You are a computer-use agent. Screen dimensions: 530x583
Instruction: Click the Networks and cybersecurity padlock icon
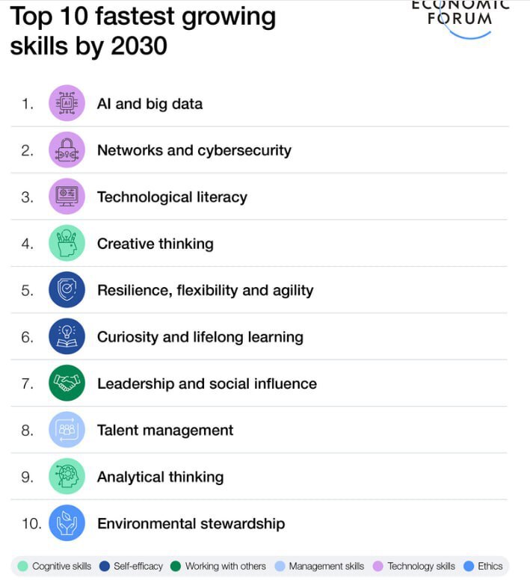click(x=67, y=150)
